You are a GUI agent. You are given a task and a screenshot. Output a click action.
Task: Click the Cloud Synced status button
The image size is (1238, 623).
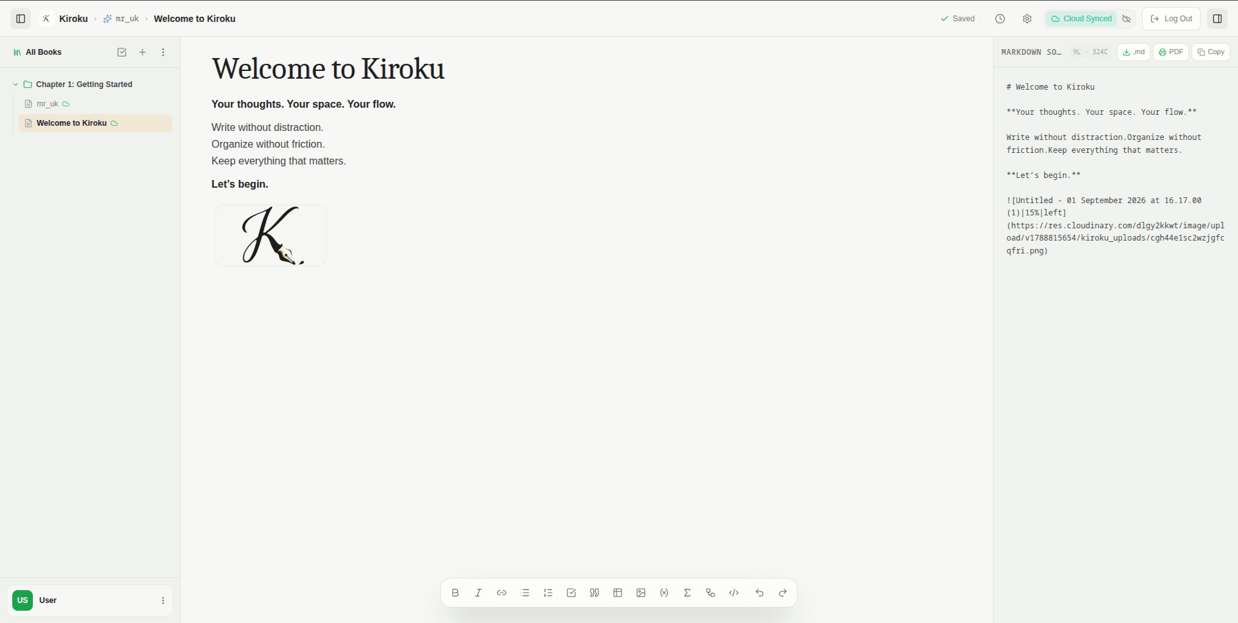pyautogui.click(x=1081, y=19)
